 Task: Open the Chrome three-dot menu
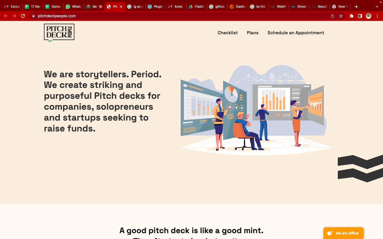(x=377, y=16)
